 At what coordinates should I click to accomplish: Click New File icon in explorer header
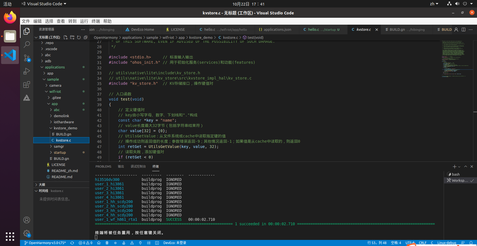point(66,37)
